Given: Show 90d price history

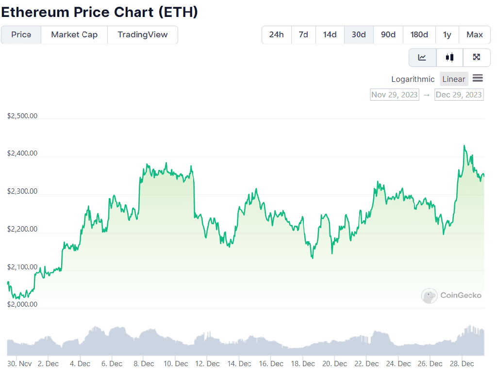Looking at the screenshot, I should point(388,35).
